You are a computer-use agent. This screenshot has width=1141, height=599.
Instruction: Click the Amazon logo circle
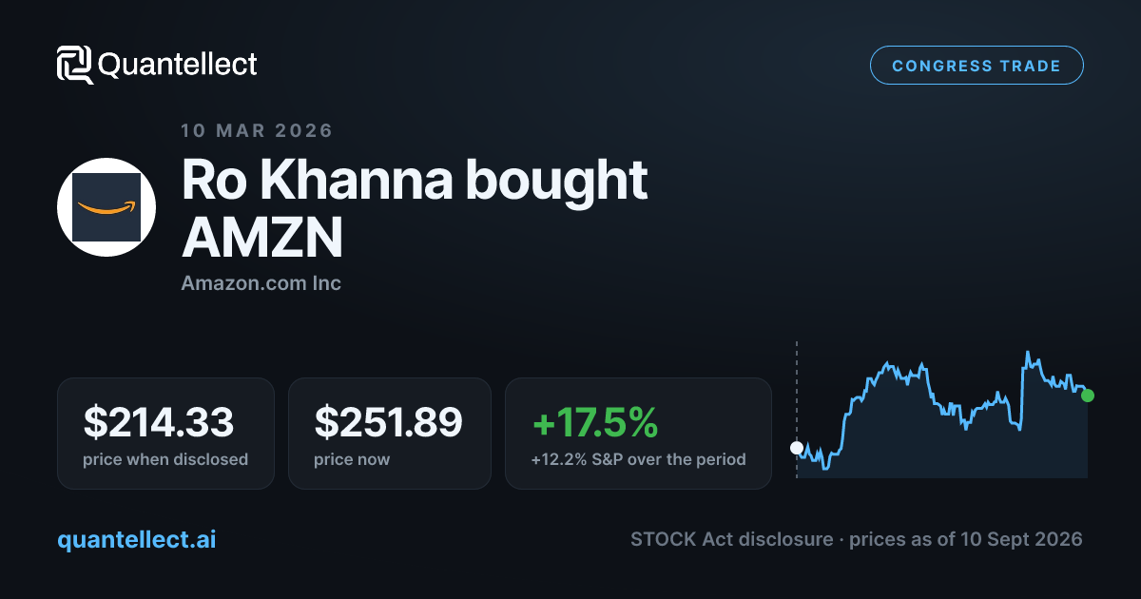[x=106, y=206]
